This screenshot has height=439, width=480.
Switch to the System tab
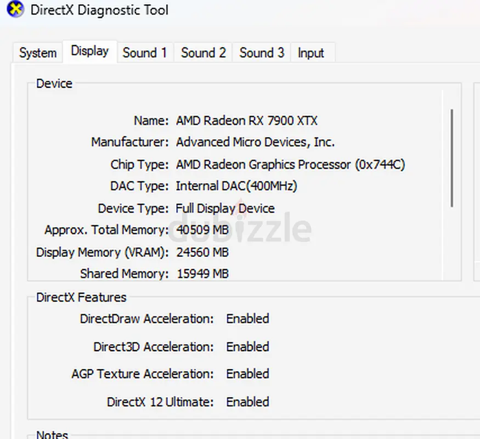(38, 53)
